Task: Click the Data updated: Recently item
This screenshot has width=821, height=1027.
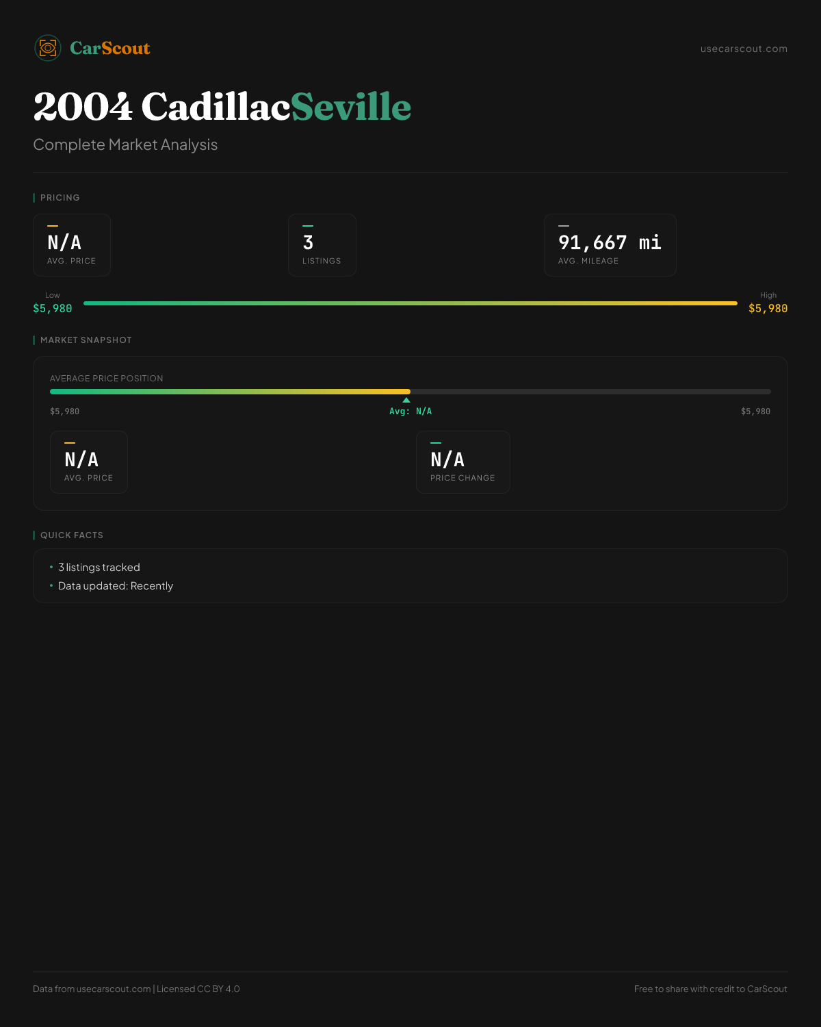Action: pyautogui.click(x=115, y=586)
